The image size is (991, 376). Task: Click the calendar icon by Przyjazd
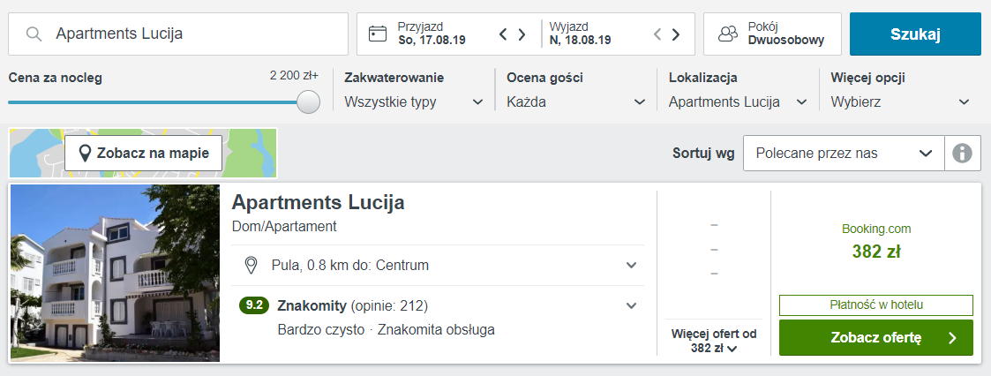point(378,34)
